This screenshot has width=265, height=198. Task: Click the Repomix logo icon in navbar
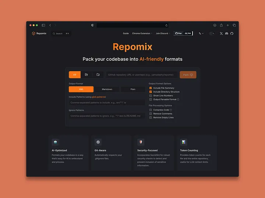[x=33, y=33]
